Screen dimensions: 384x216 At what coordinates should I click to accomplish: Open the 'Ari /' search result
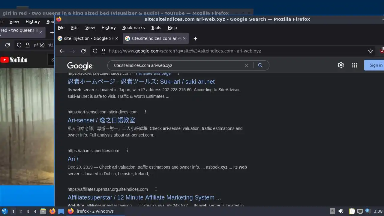coord(73,159)
